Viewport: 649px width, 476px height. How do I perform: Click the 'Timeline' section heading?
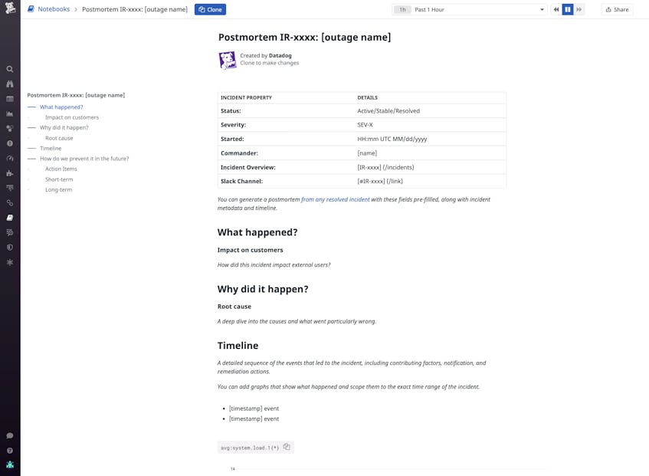click(x=238, y=345)
